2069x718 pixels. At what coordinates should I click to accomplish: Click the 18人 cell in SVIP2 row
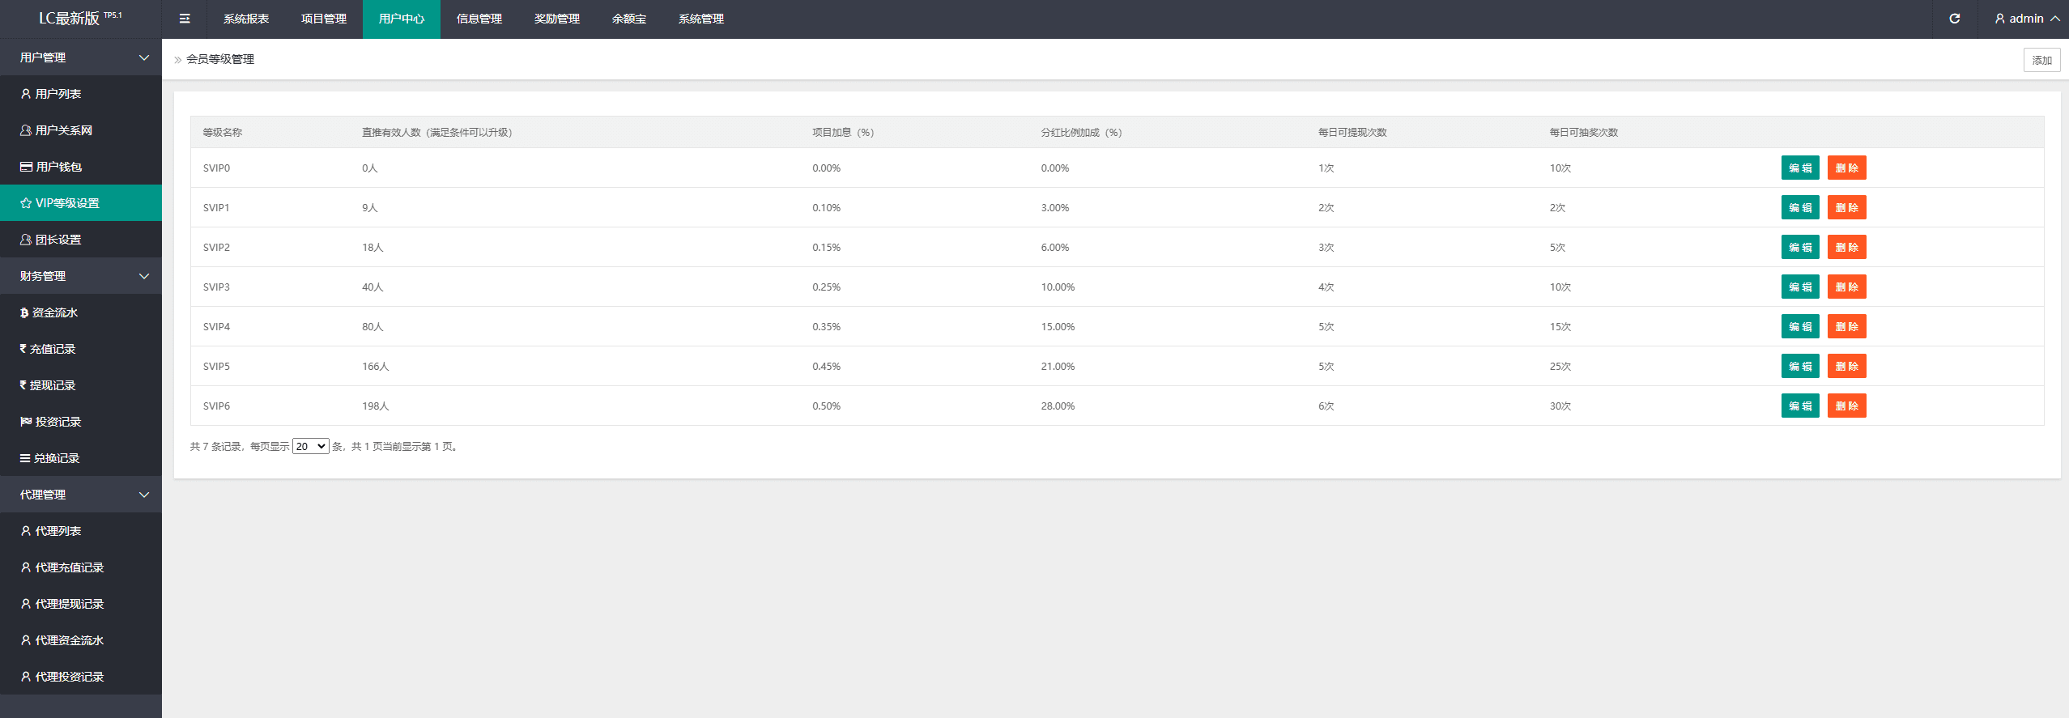[373, 247]
